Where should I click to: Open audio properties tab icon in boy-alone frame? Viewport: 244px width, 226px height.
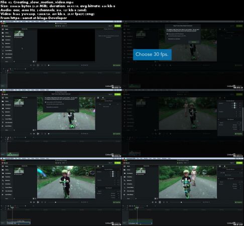[103, 166]
